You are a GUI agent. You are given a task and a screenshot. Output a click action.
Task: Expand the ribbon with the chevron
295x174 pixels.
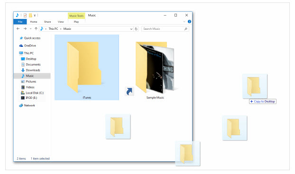tap(184, 22)
